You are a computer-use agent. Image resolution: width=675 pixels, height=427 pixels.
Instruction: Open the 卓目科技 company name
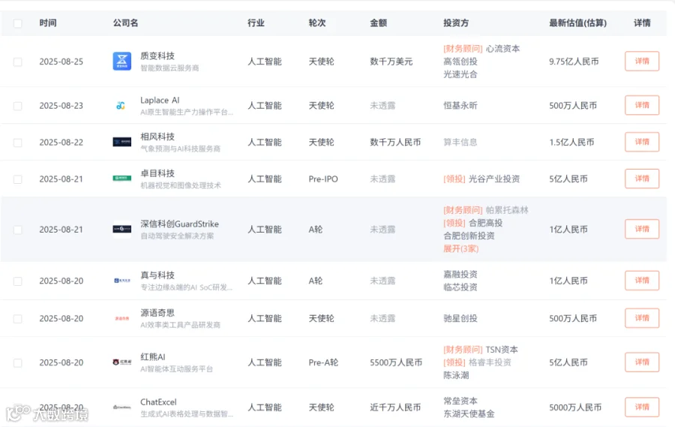click(x=157, y=173)
